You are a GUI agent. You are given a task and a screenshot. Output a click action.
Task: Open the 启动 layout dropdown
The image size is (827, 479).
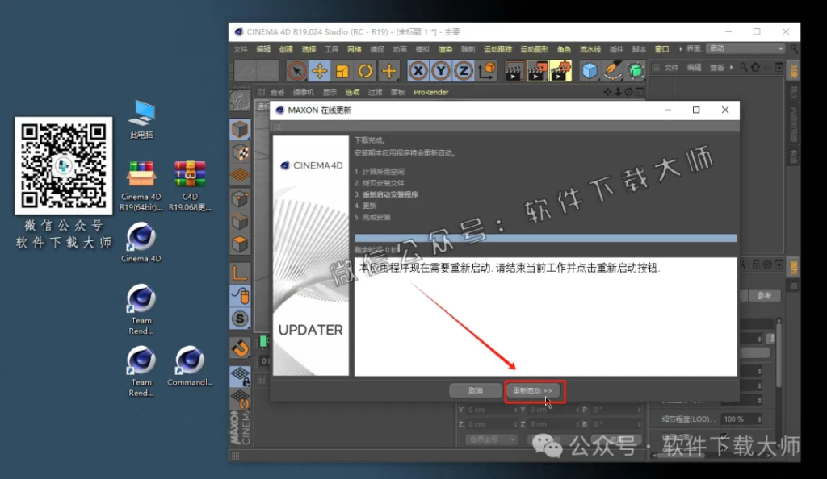tap(744, 48)
